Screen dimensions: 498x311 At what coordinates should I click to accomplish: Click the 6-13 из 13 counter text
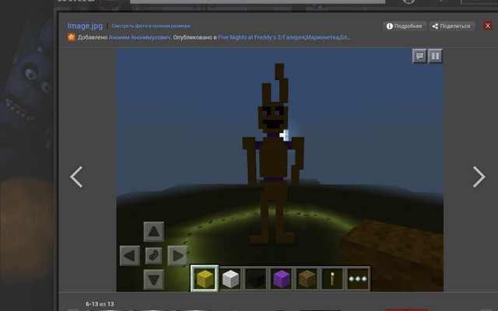point(100,304)
